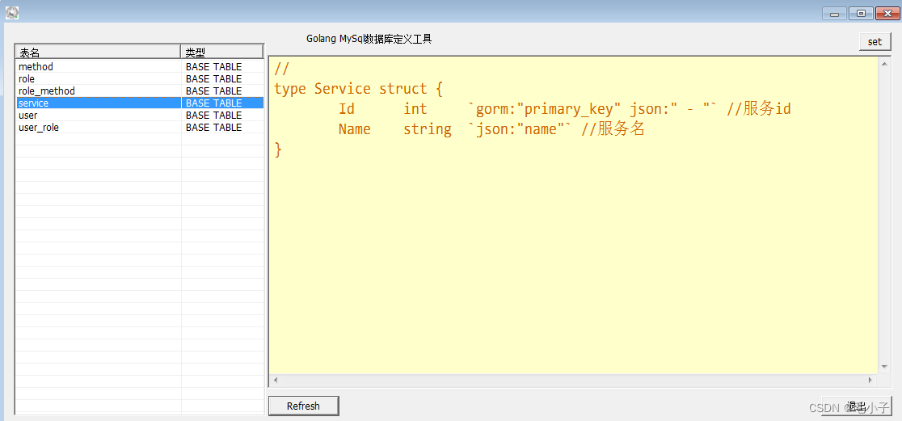Viewport: 902px width, 421px height.
Task: Click BASE TABLE cell for method
Action: [214, 67]
